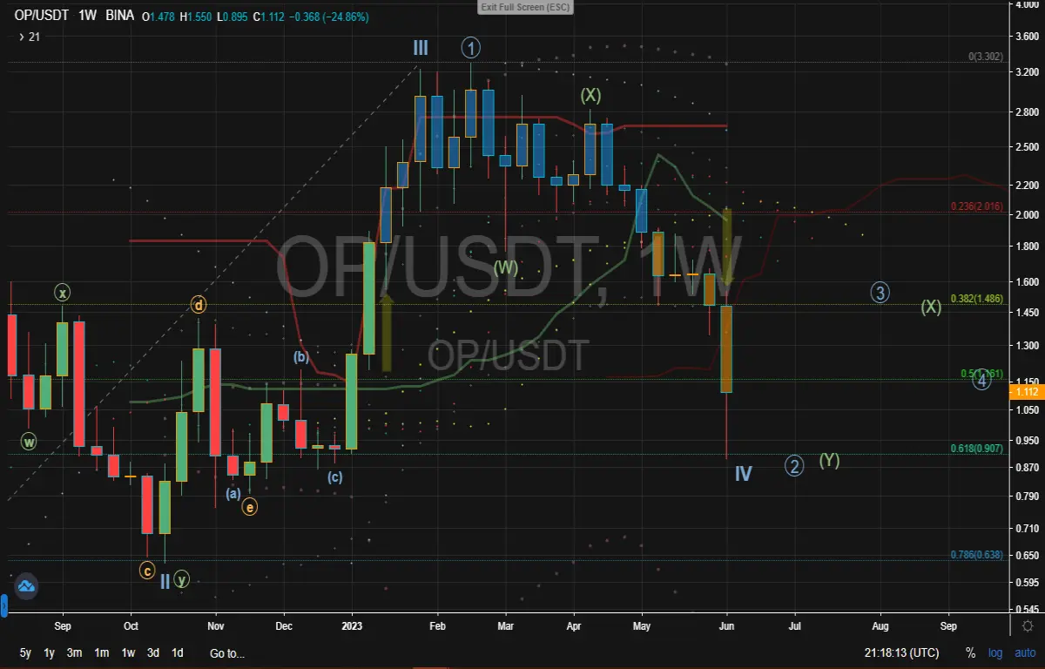The image size is (1045, 669).
Task: Select the (X) label beside circled 3
Action: pos(932,307)
